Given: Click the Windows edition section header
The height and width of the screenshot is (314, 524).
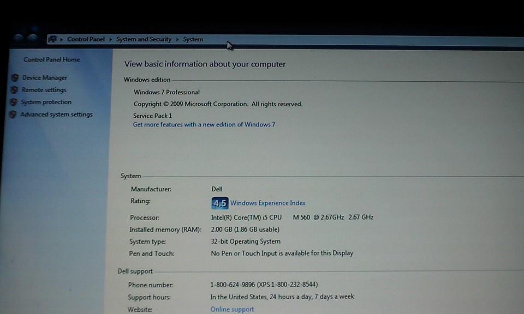Looking at the screenshot, I should [147, 80].
